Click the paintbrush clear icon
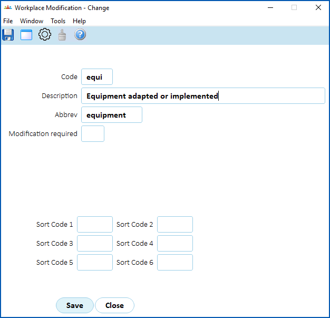This screenshot has height=318, width=330. pos(62,35)
